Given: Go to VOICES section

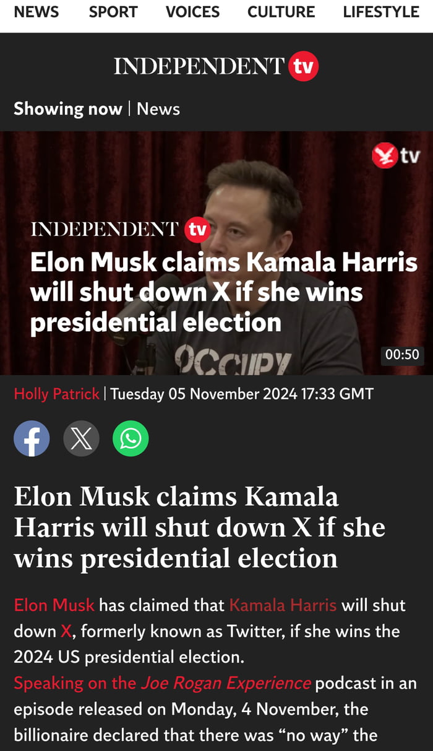Looking at the screenshot, I should pyautogui.click(x=192, y=12).
